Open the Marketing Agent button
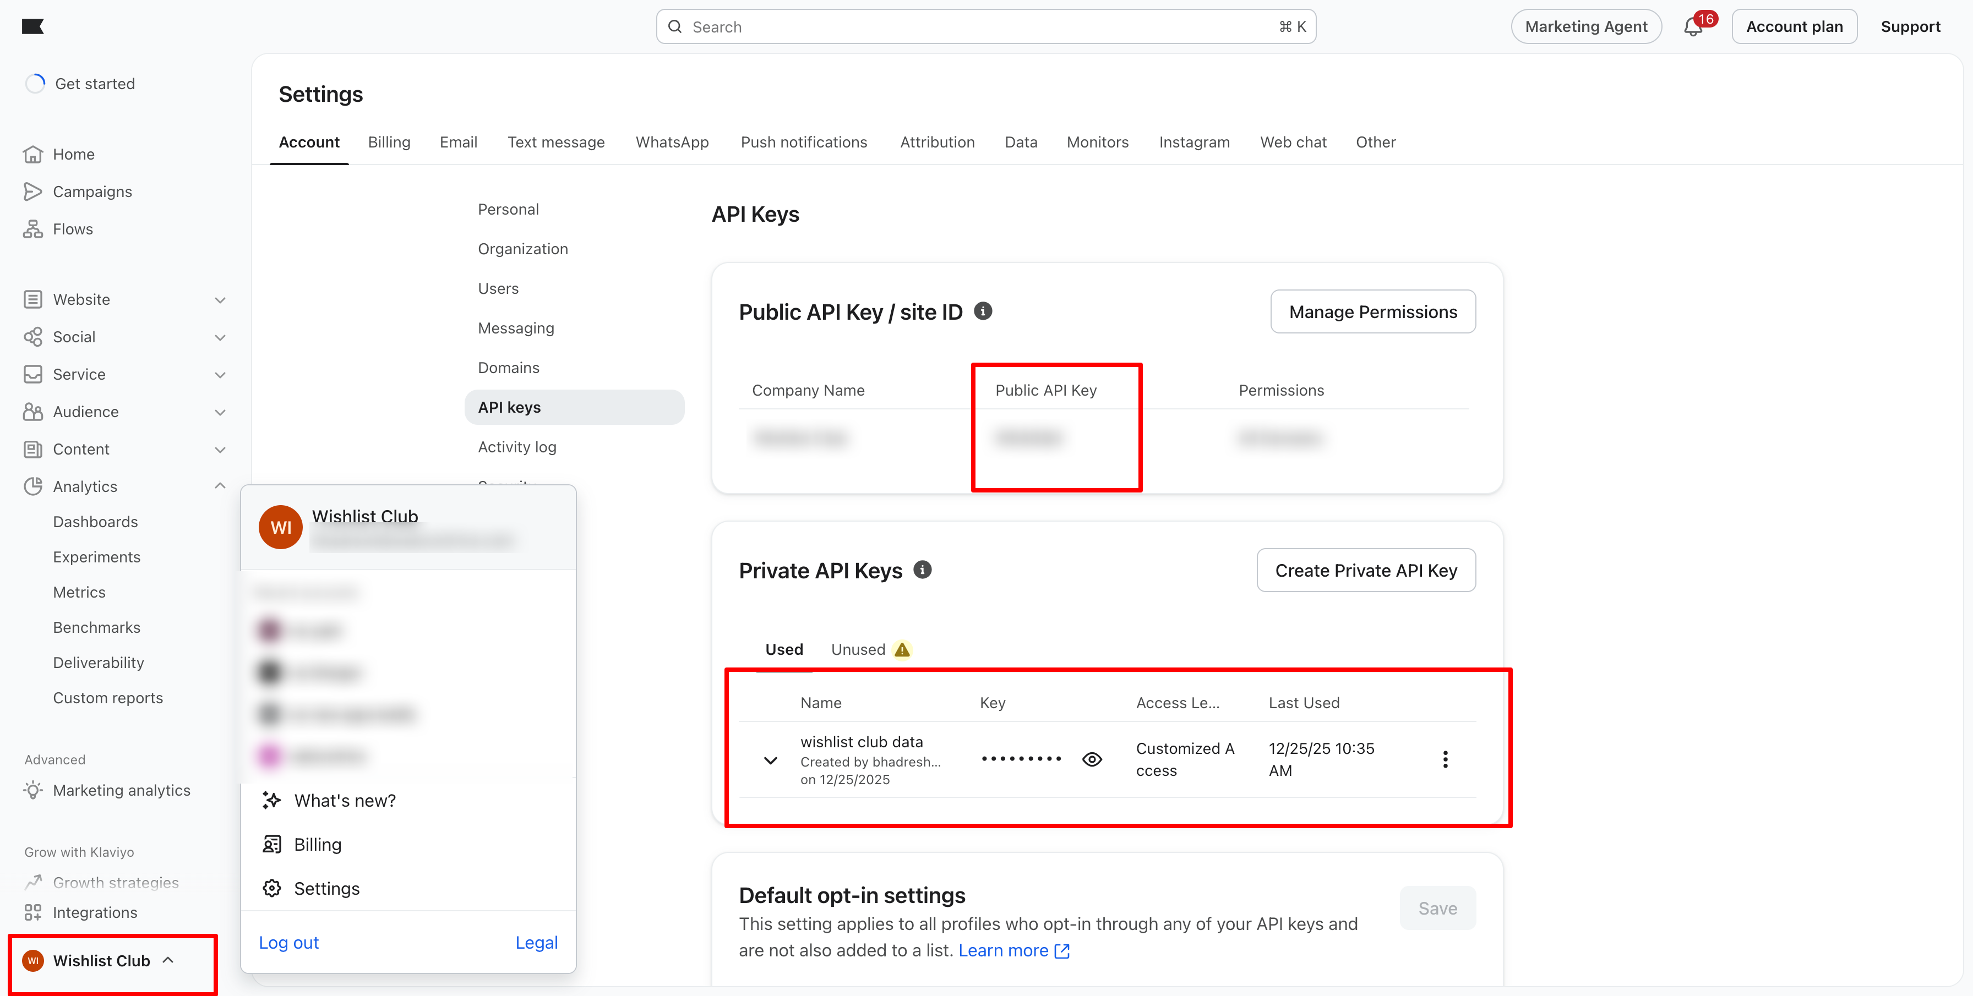Screen dimensions: 1973x996 (1586, 27)
